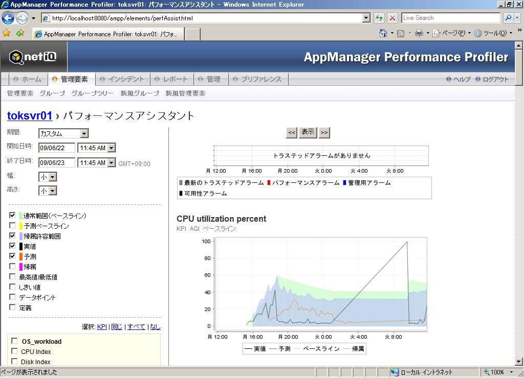
Task: Click the 新規グループ submenu item
Action: (140, 93)
